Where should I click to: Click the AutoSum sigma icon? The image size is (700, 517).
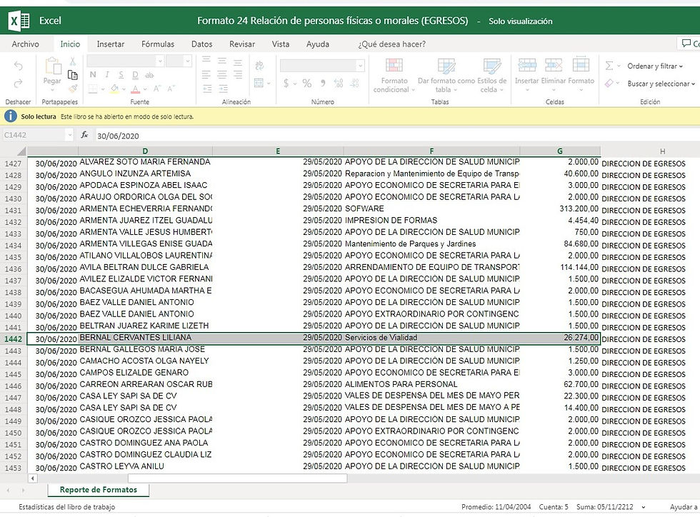click(609, 66)
